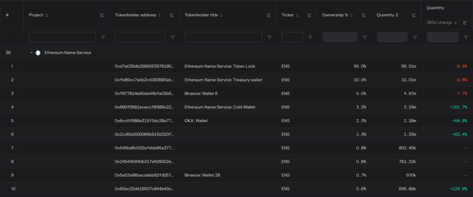Screen dimensions: 473x197
Task: Collapse the Ethereum Name Service group
Action: (32, 53)
